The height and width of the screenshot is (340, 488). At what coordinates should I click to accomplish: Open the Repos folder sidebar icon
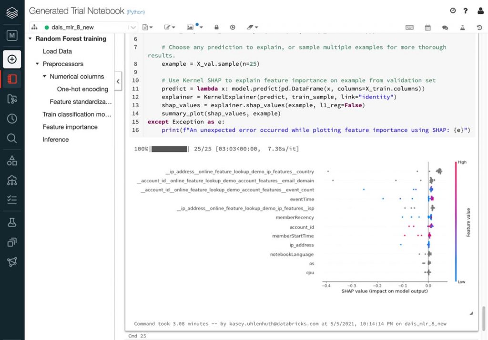tap(12, 99)
